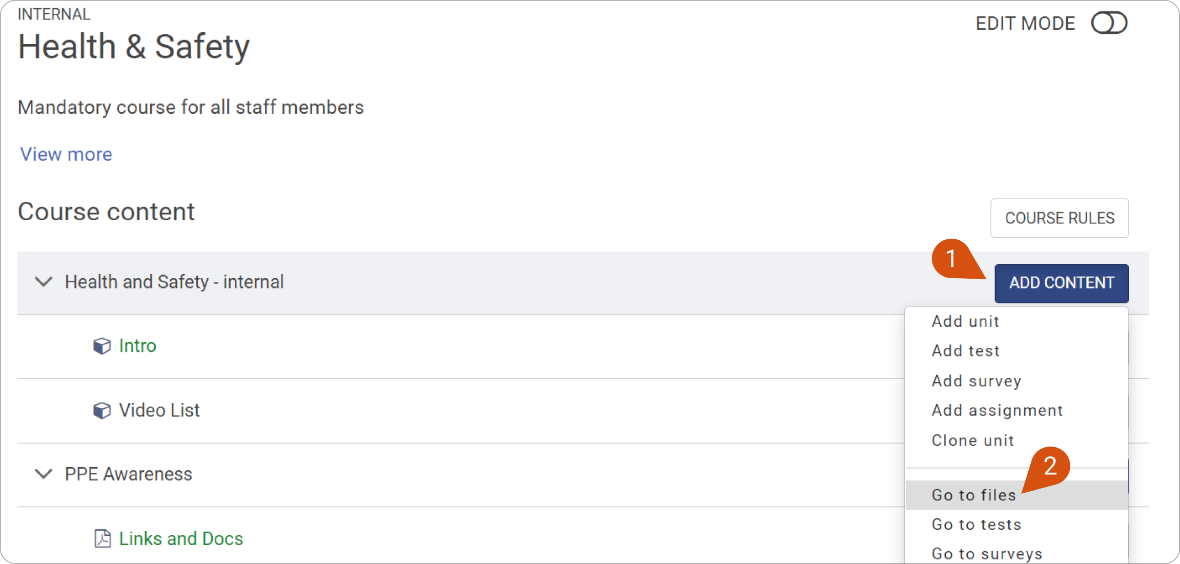Open the Add Content dropdown button
The width and height of the screenshot is (1180, 564).
tap(1062, 283)
